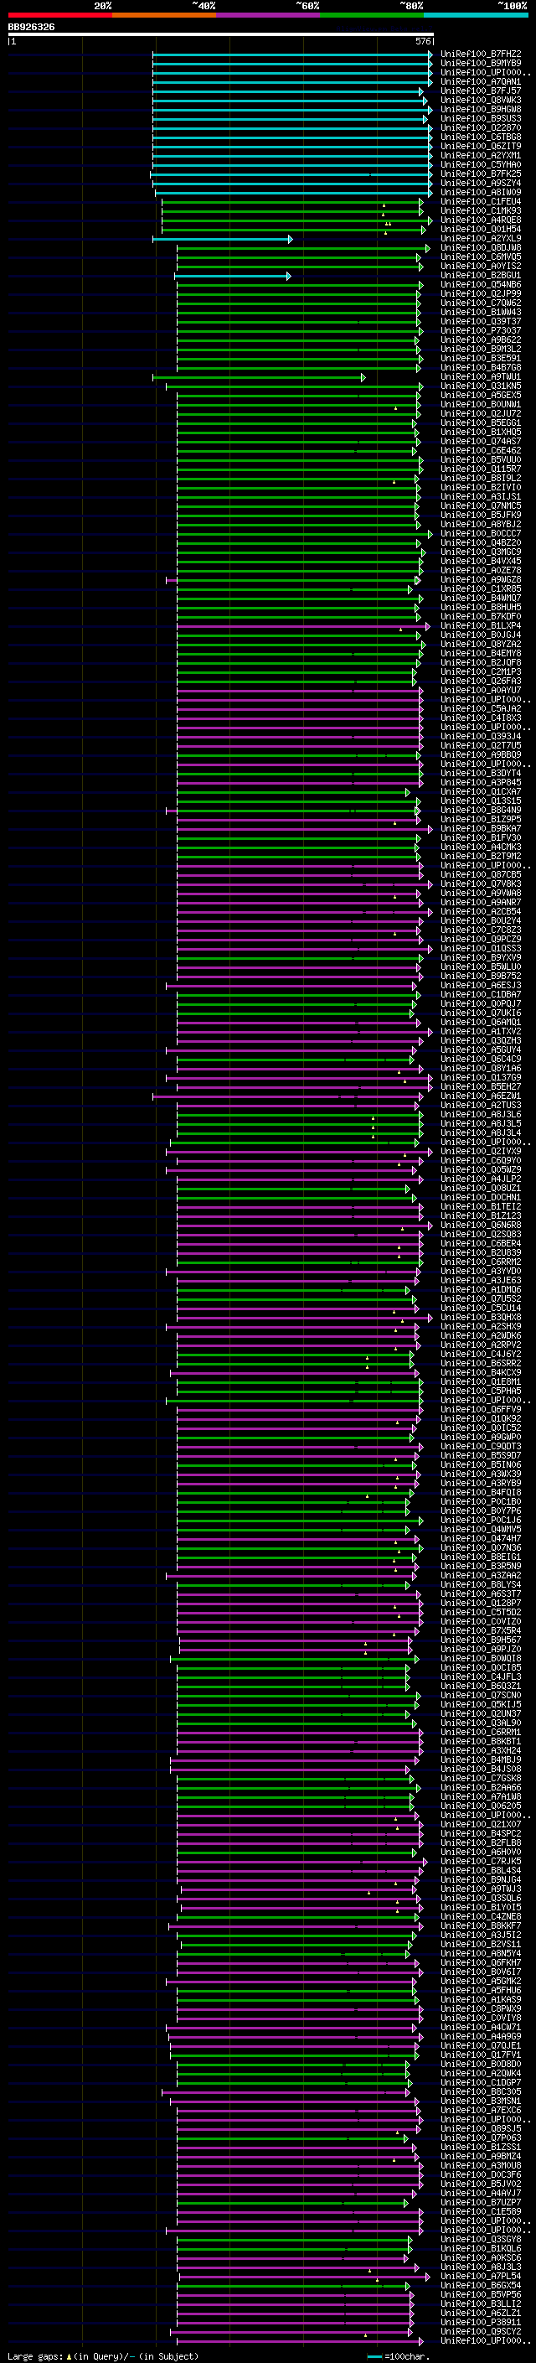Click the UniRef100_C6BER4 label

[x=481, y=1244]
